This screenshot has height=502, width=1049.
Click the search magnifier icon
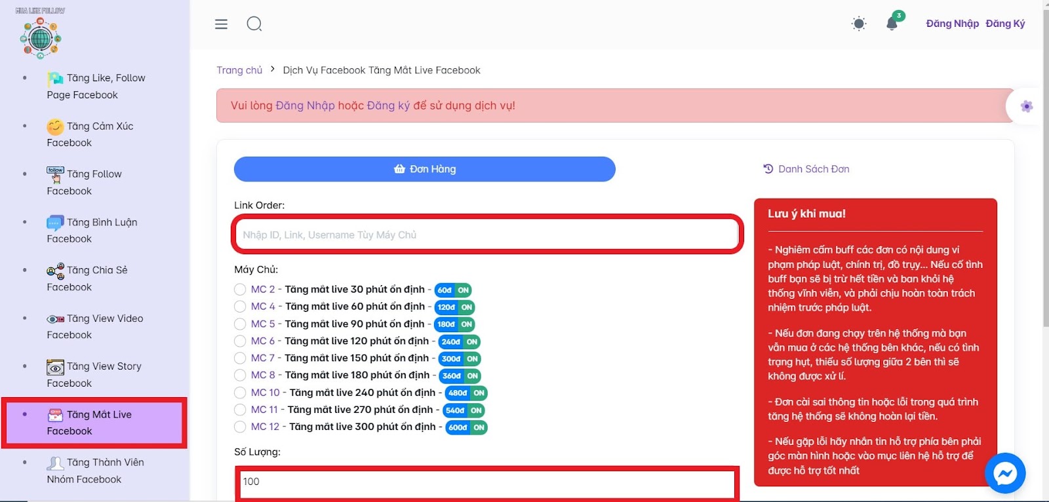[x=254, y=24]
